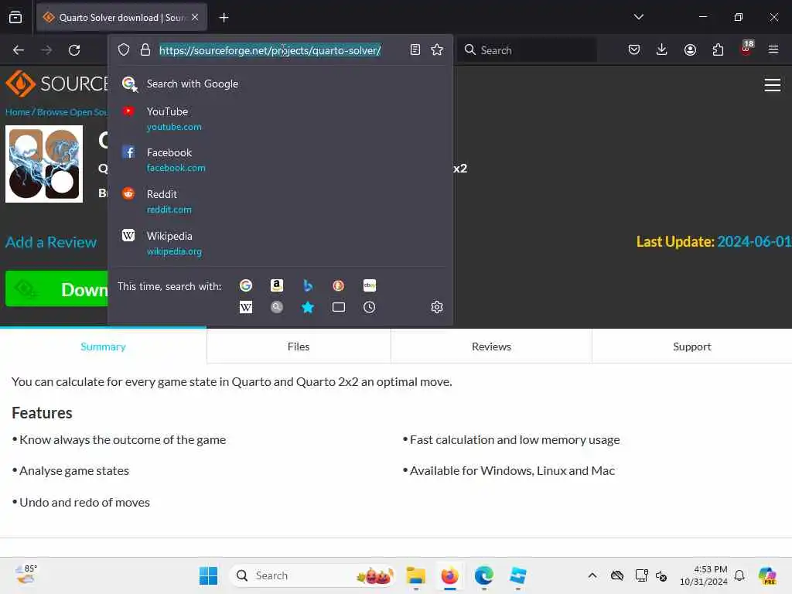Toggle reader view icon in address bar
Image resolution: width=792 pixels, height=594 pixels.
pos(415,49)
